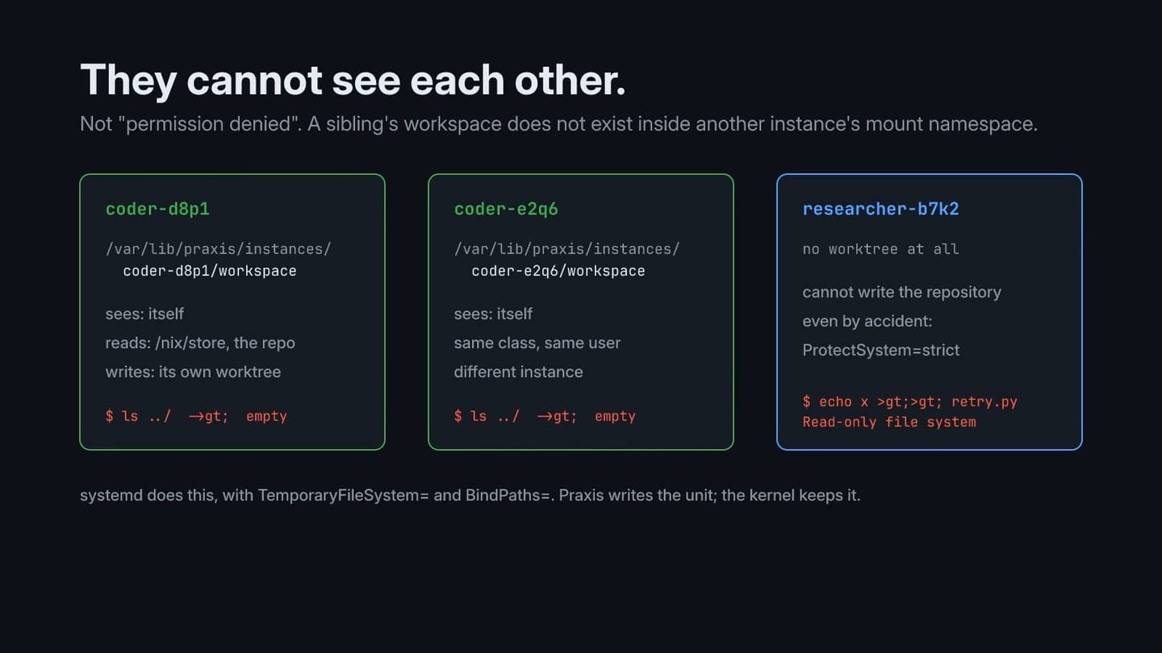Viewport: 1162px width, 653px height.
Task: Click 'cannot write the repository' line
Action: pos(902,292)
